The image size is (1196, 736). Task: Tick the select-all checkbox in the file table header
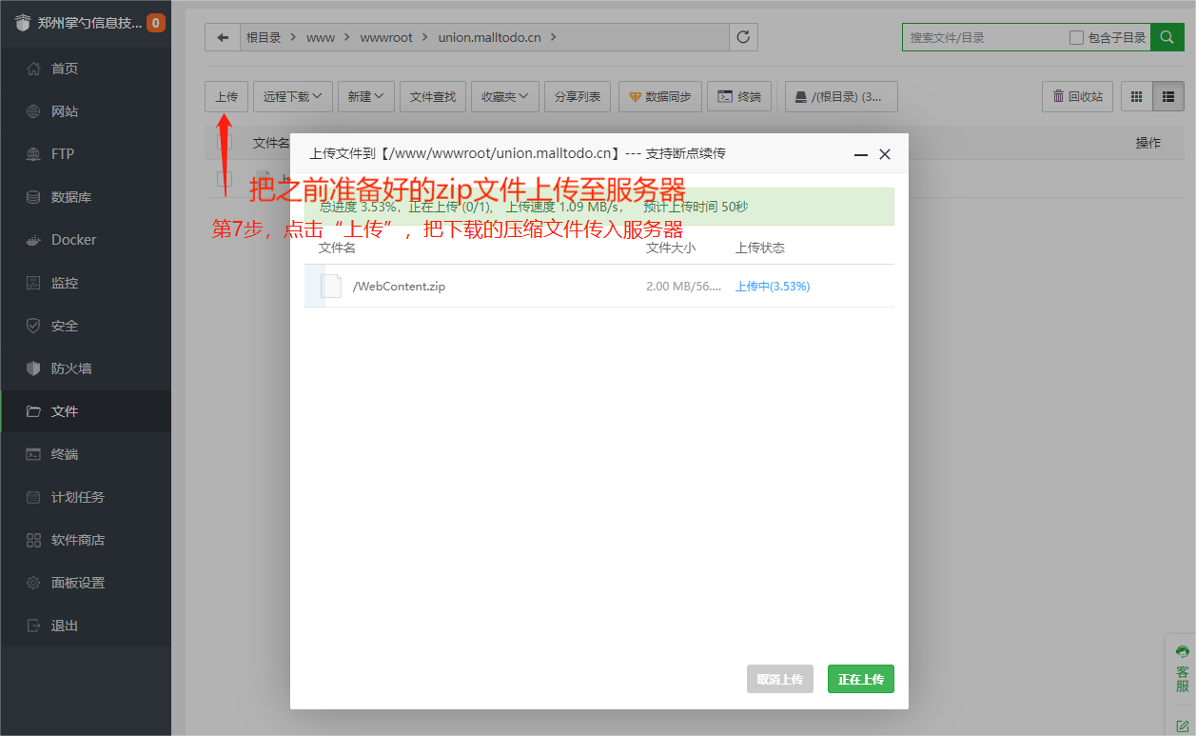[225, 143]
